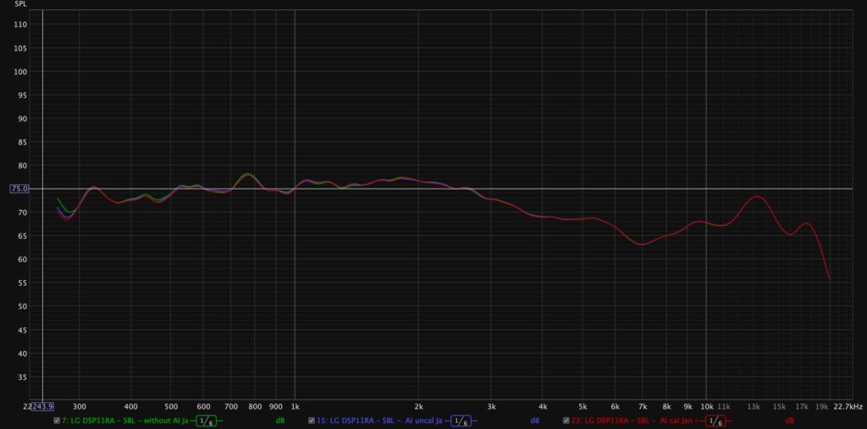Click the 10k frequency axis marker
This screenshot has height=429, width=867.
[706, 406]
